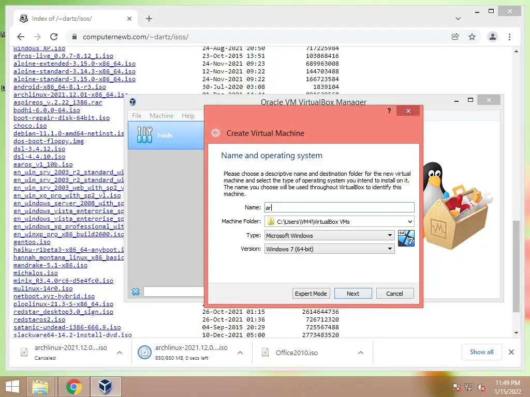Open the michalos.iso link
Screen dimensions: 530x397
36,273
